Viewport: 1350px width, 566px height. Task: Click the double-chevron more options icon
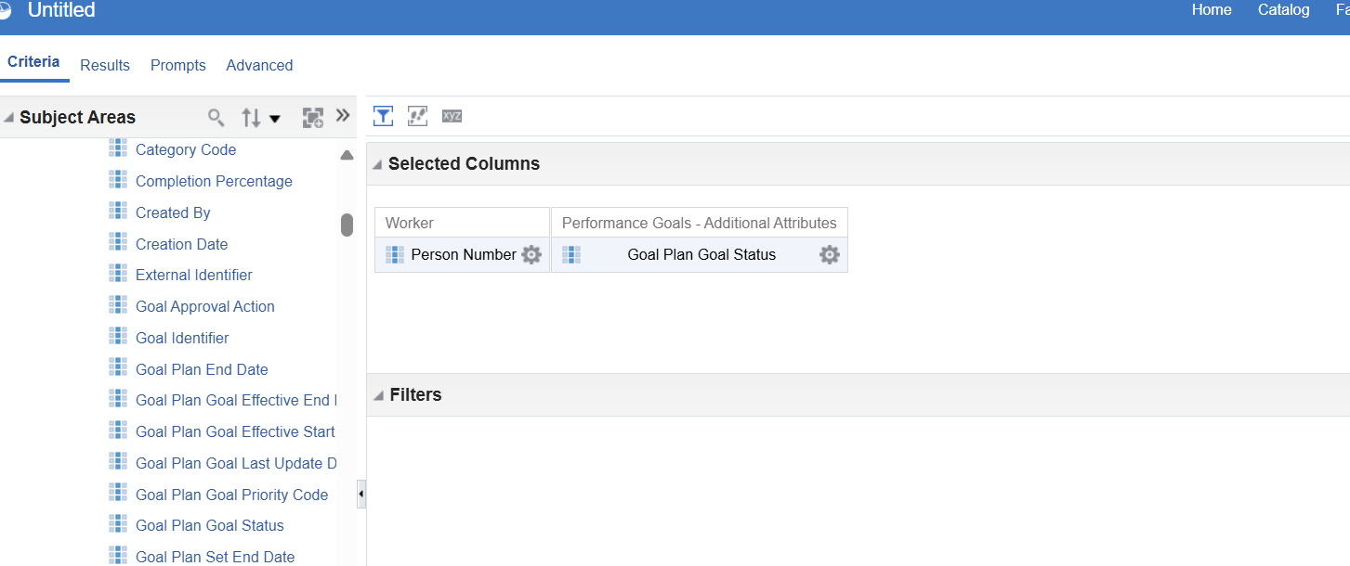pos(343,116)
